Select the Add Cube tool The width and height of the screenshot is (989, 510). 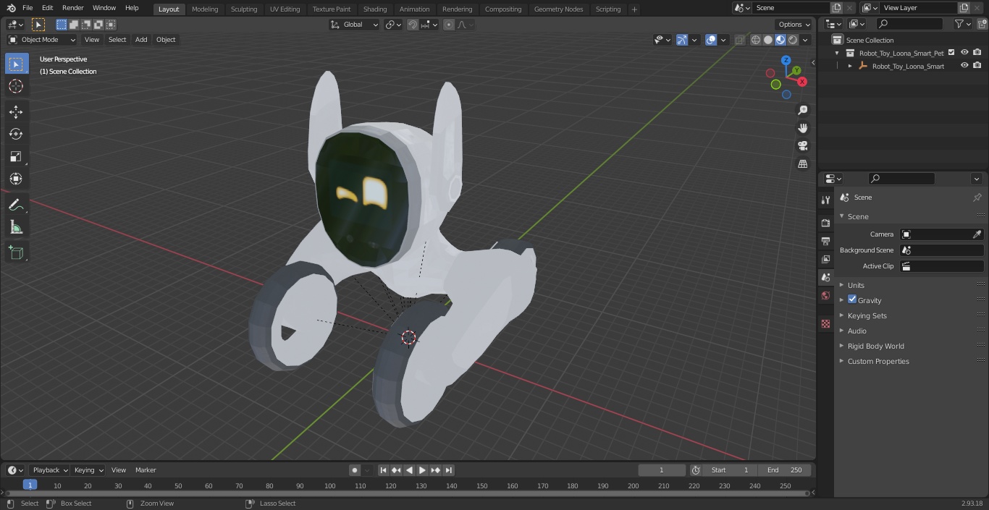16,252
